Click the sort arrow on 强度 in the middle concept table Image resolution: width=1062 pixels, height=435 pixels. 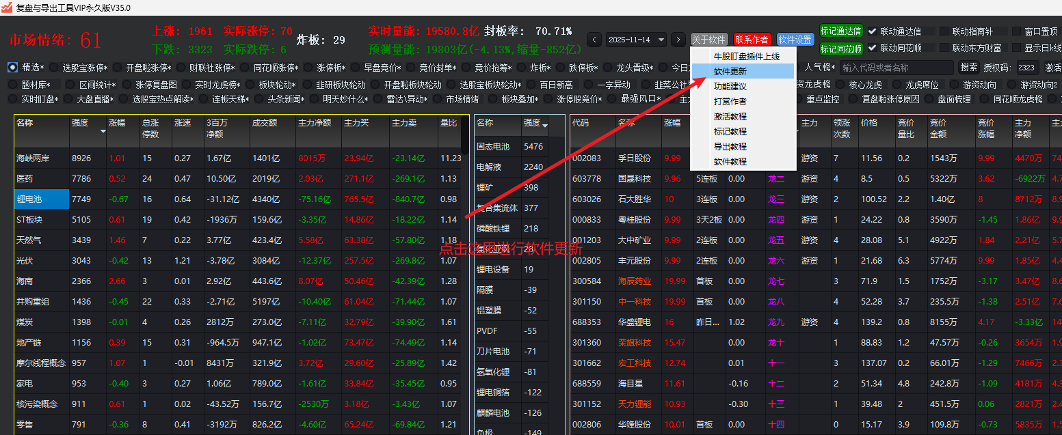[x=545, y=126]
